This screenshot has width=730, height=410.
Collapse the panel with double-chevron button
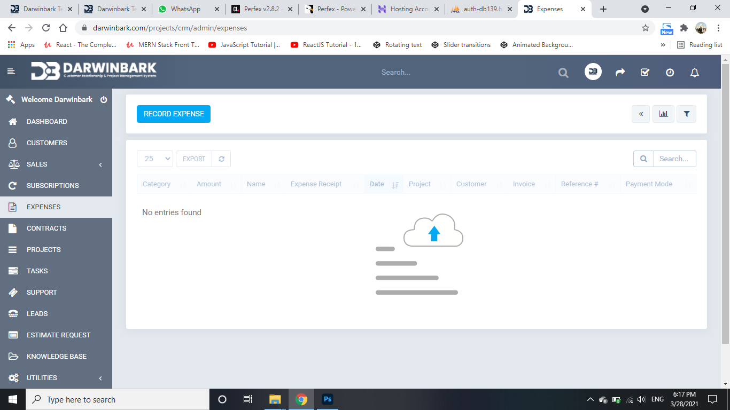click(641, 114)
